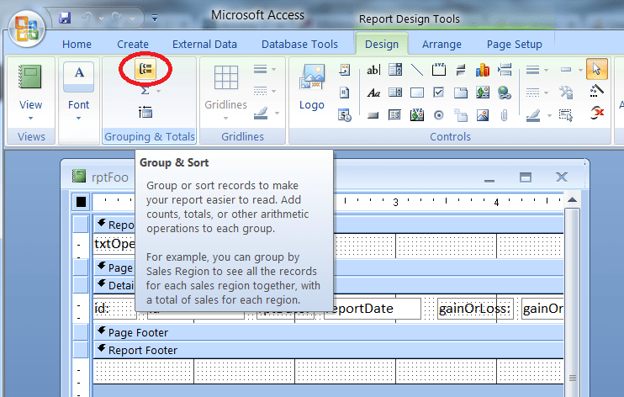Insert Date and Time control
This screenshot has height=397, width=624.
tap(344, 115)
